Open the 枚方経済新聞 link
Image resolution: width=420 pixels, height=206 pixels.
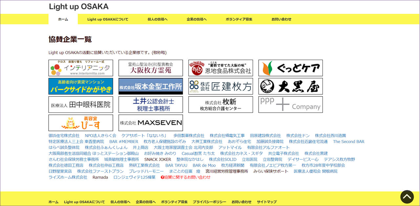233,165
